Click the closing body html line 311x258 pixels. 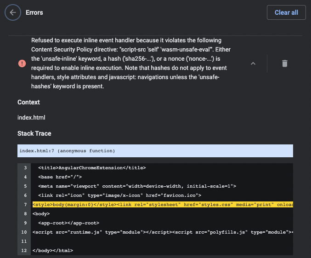point(53,251)
